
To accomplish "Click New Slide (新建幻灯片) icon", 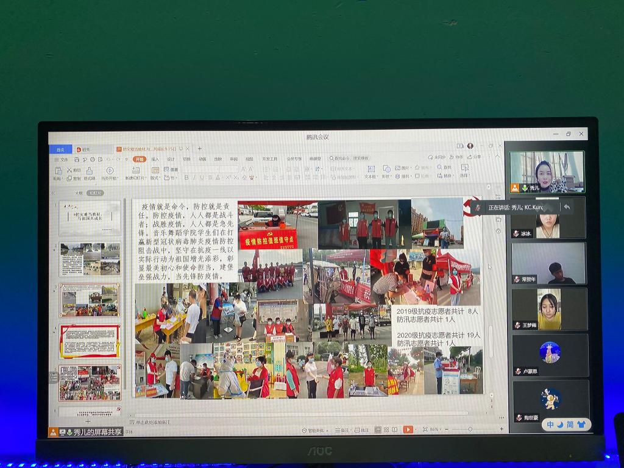I will 136,170.
